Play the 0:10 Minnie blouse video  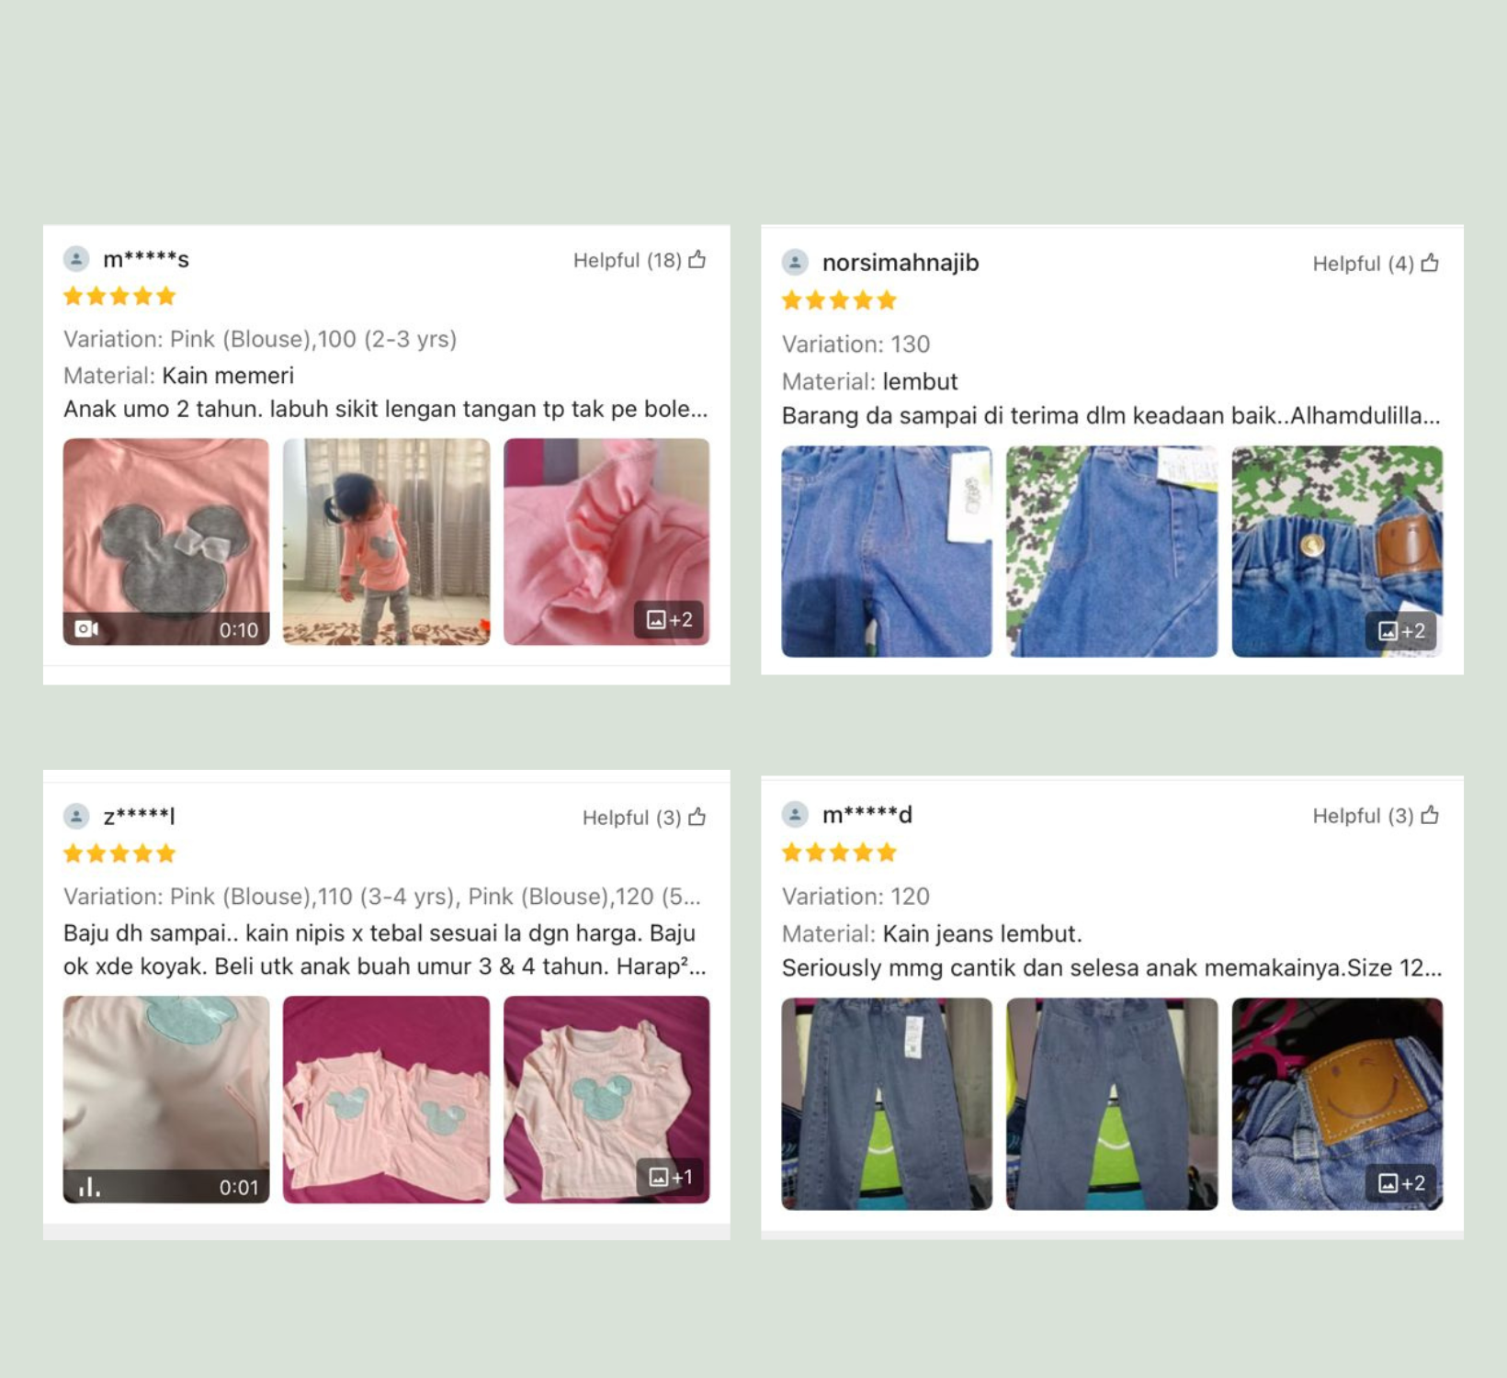point(166,542)
